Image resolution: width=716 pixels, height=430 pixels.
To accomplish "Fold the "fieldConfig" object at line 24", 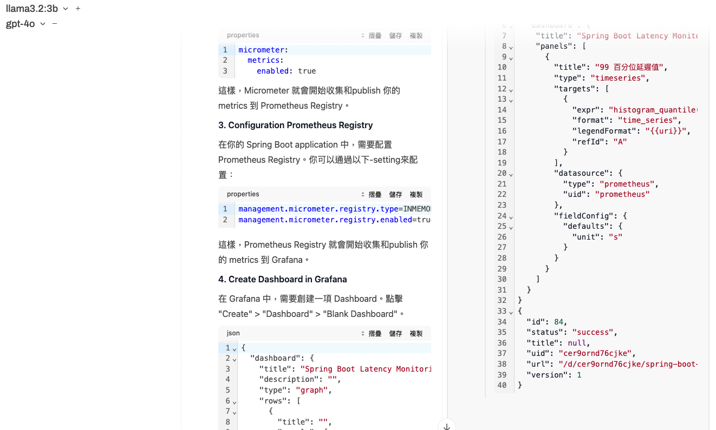I will (x=511, y=216).
